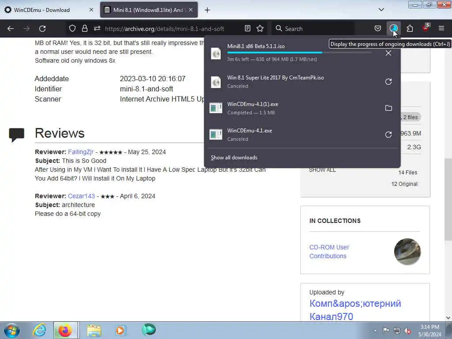
Task: Click the Reviews speech bubble icon
Action: point(16,135)
